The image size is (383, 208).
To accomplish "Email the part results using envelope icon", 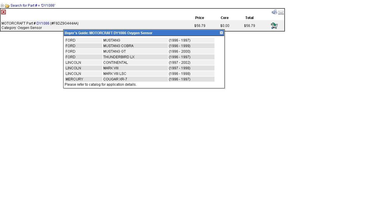I will tap(281, 13).
